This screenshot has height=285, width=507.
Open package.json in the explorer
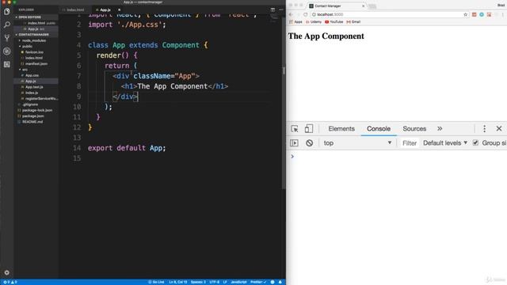pyautogui.click(x=33, y=116)
